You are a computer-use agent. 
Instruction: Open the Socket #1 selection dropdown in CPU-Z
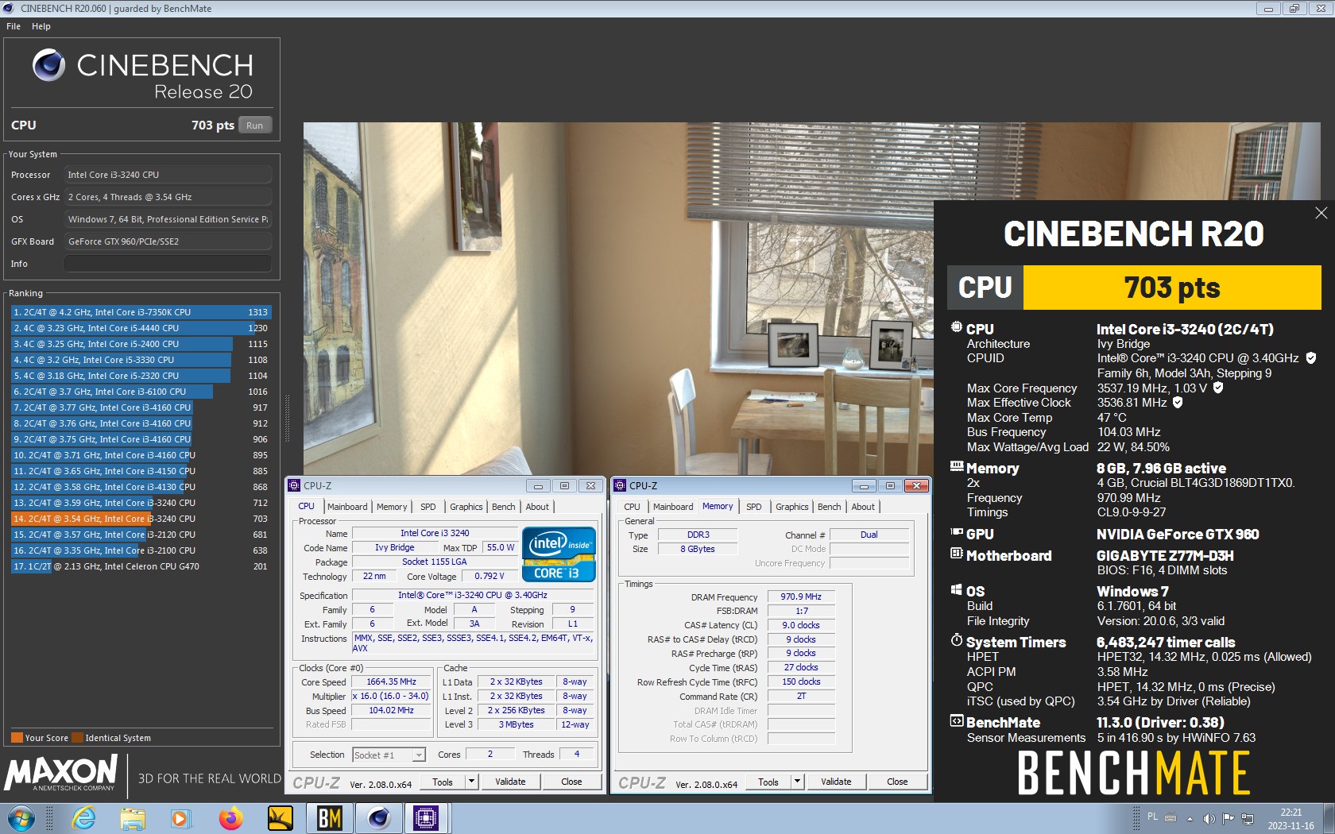pos(389,755)
